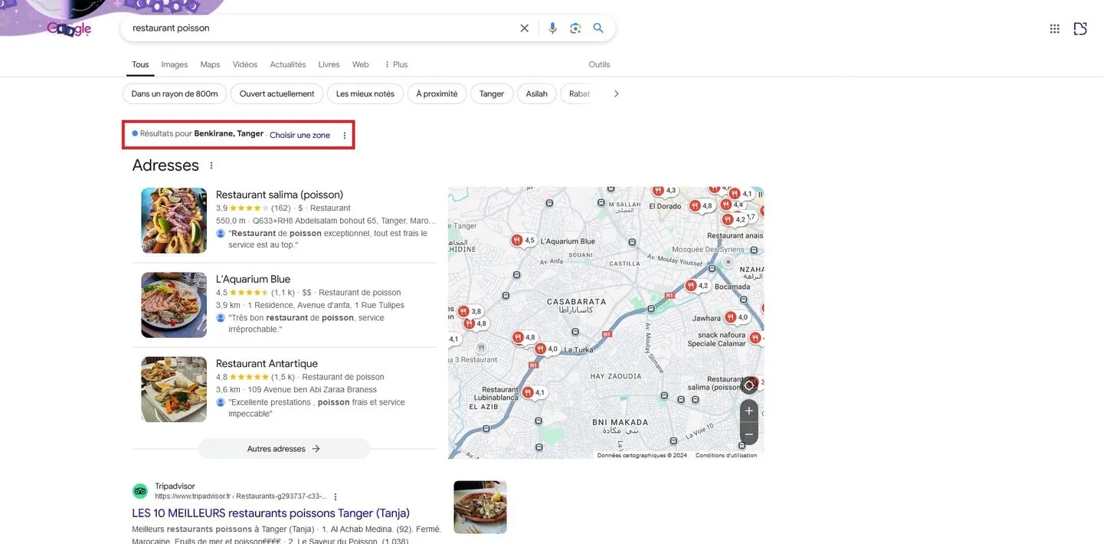The height and width of the screenshot is (544, 1103).
Task: Show more filter chips with right arrow
Action: (616, 93)
